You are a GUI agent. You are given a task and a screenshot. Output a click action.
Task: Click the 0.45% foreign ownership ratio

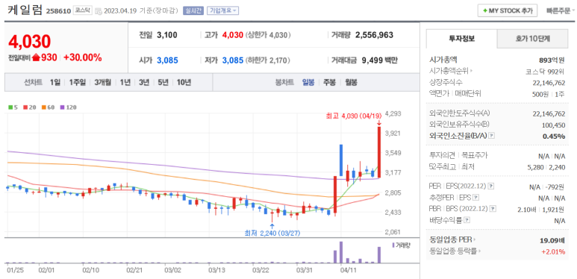coord(553,137)
